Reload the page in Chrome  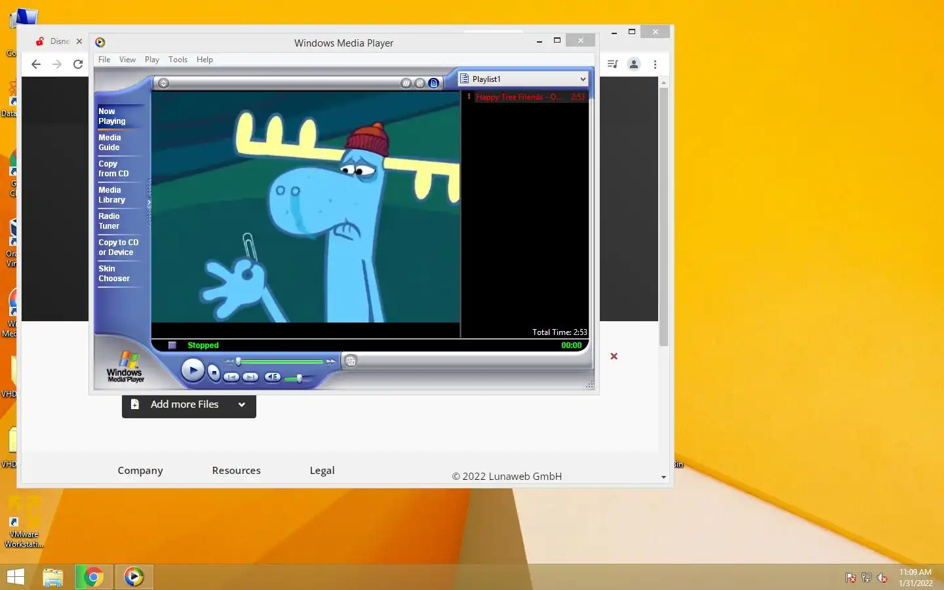click(x=78, y=64)
